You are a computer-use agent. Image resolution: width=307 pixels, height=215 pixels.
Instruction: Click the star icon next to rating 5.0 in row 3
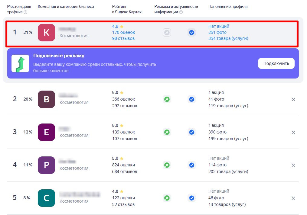pos(121,125)
